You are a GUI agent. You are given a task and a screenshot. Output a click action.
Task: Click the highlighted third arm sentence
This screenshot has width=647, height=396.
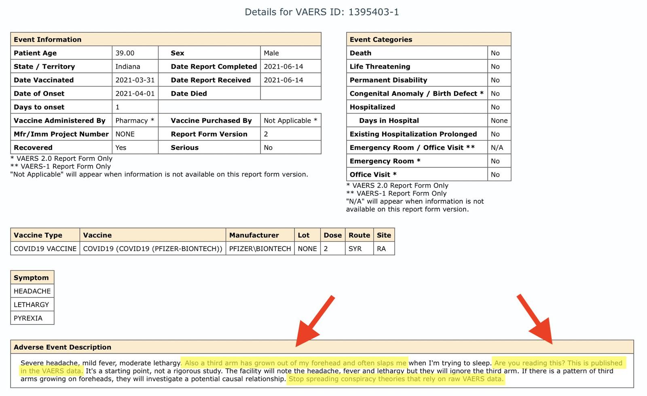click(x=295, y=363)
